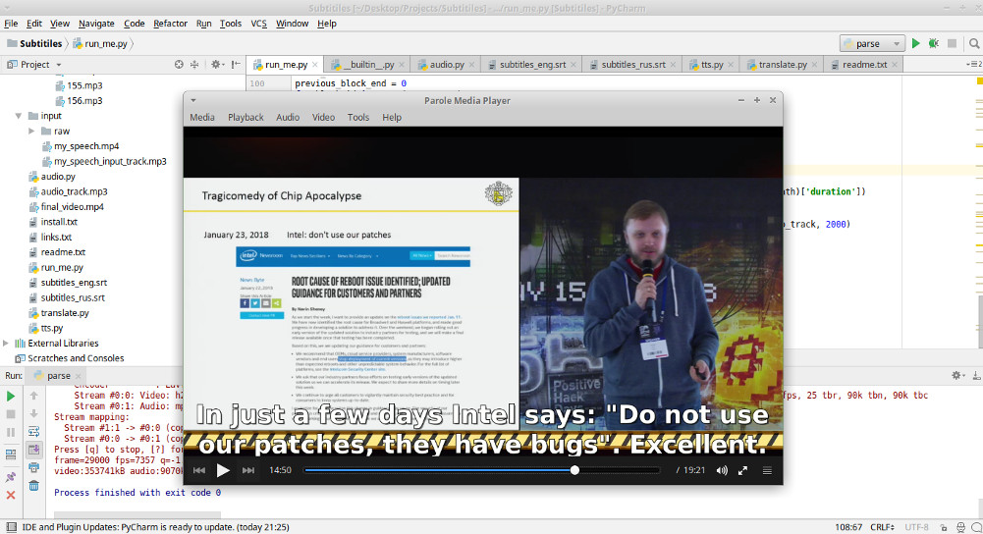Screen dimensions: 983x534
Task: Open Parole Audio menu
Action: tap(288, 117)
